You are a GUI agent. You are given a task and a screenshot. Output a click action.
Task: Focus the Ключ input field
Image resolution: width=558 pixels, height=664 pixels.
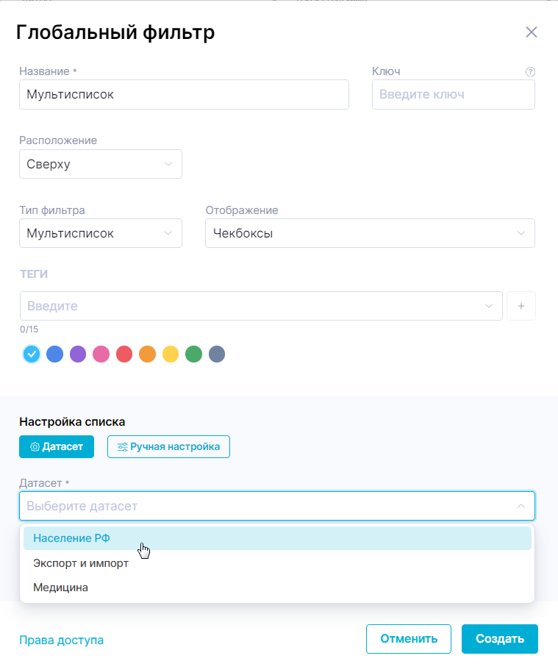click(453, 95)
